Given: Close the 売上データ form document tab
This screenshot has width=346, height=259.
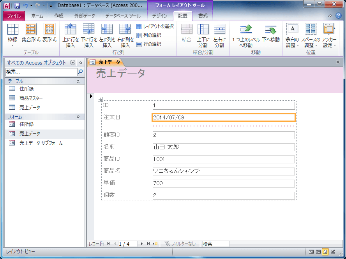Looking at the screenshot, I should pos(338,62).
